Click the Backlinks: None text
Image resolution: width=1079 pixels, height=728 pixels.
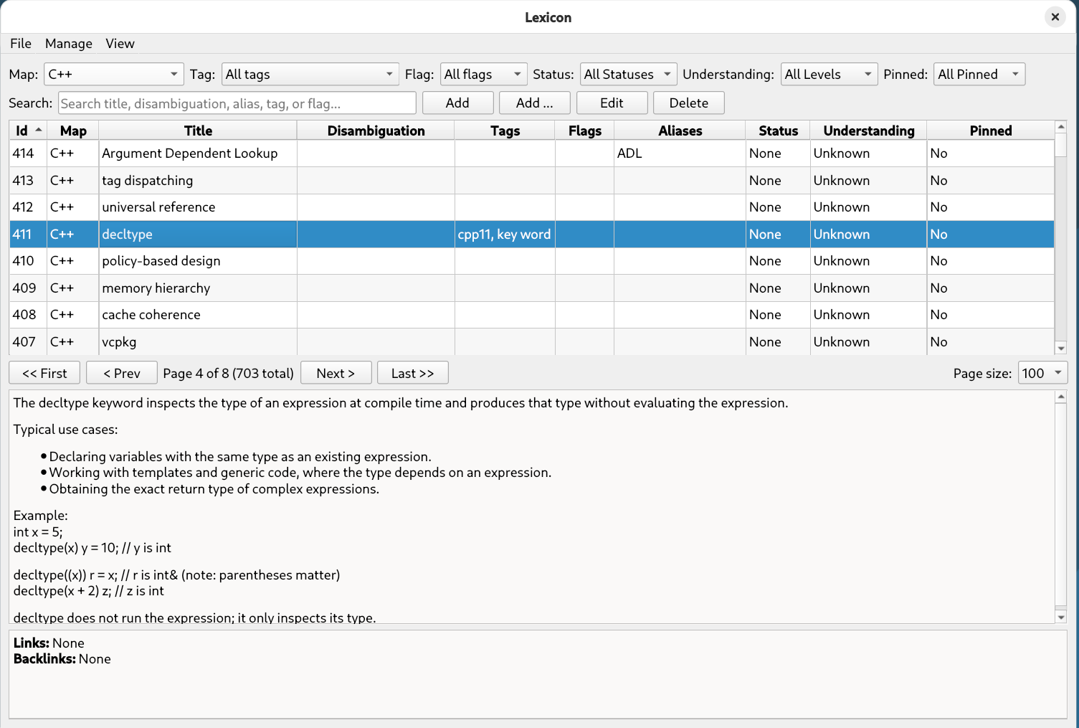point(62,659)
